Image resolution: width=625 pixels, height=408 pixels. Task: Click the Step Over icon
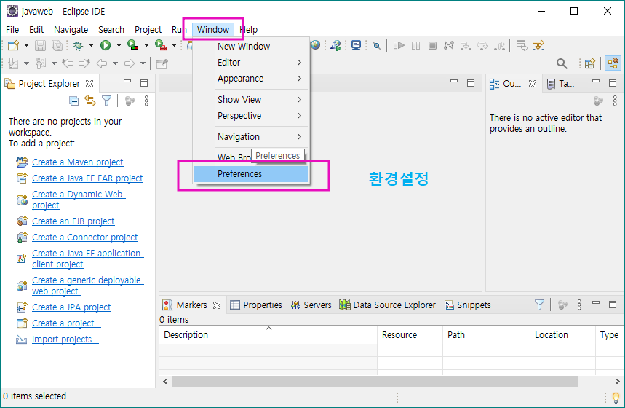482,45
